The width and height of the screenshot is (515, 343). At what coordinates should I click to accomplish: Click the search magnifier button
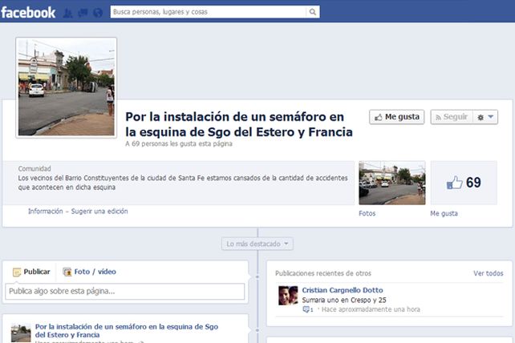[313, 12]
